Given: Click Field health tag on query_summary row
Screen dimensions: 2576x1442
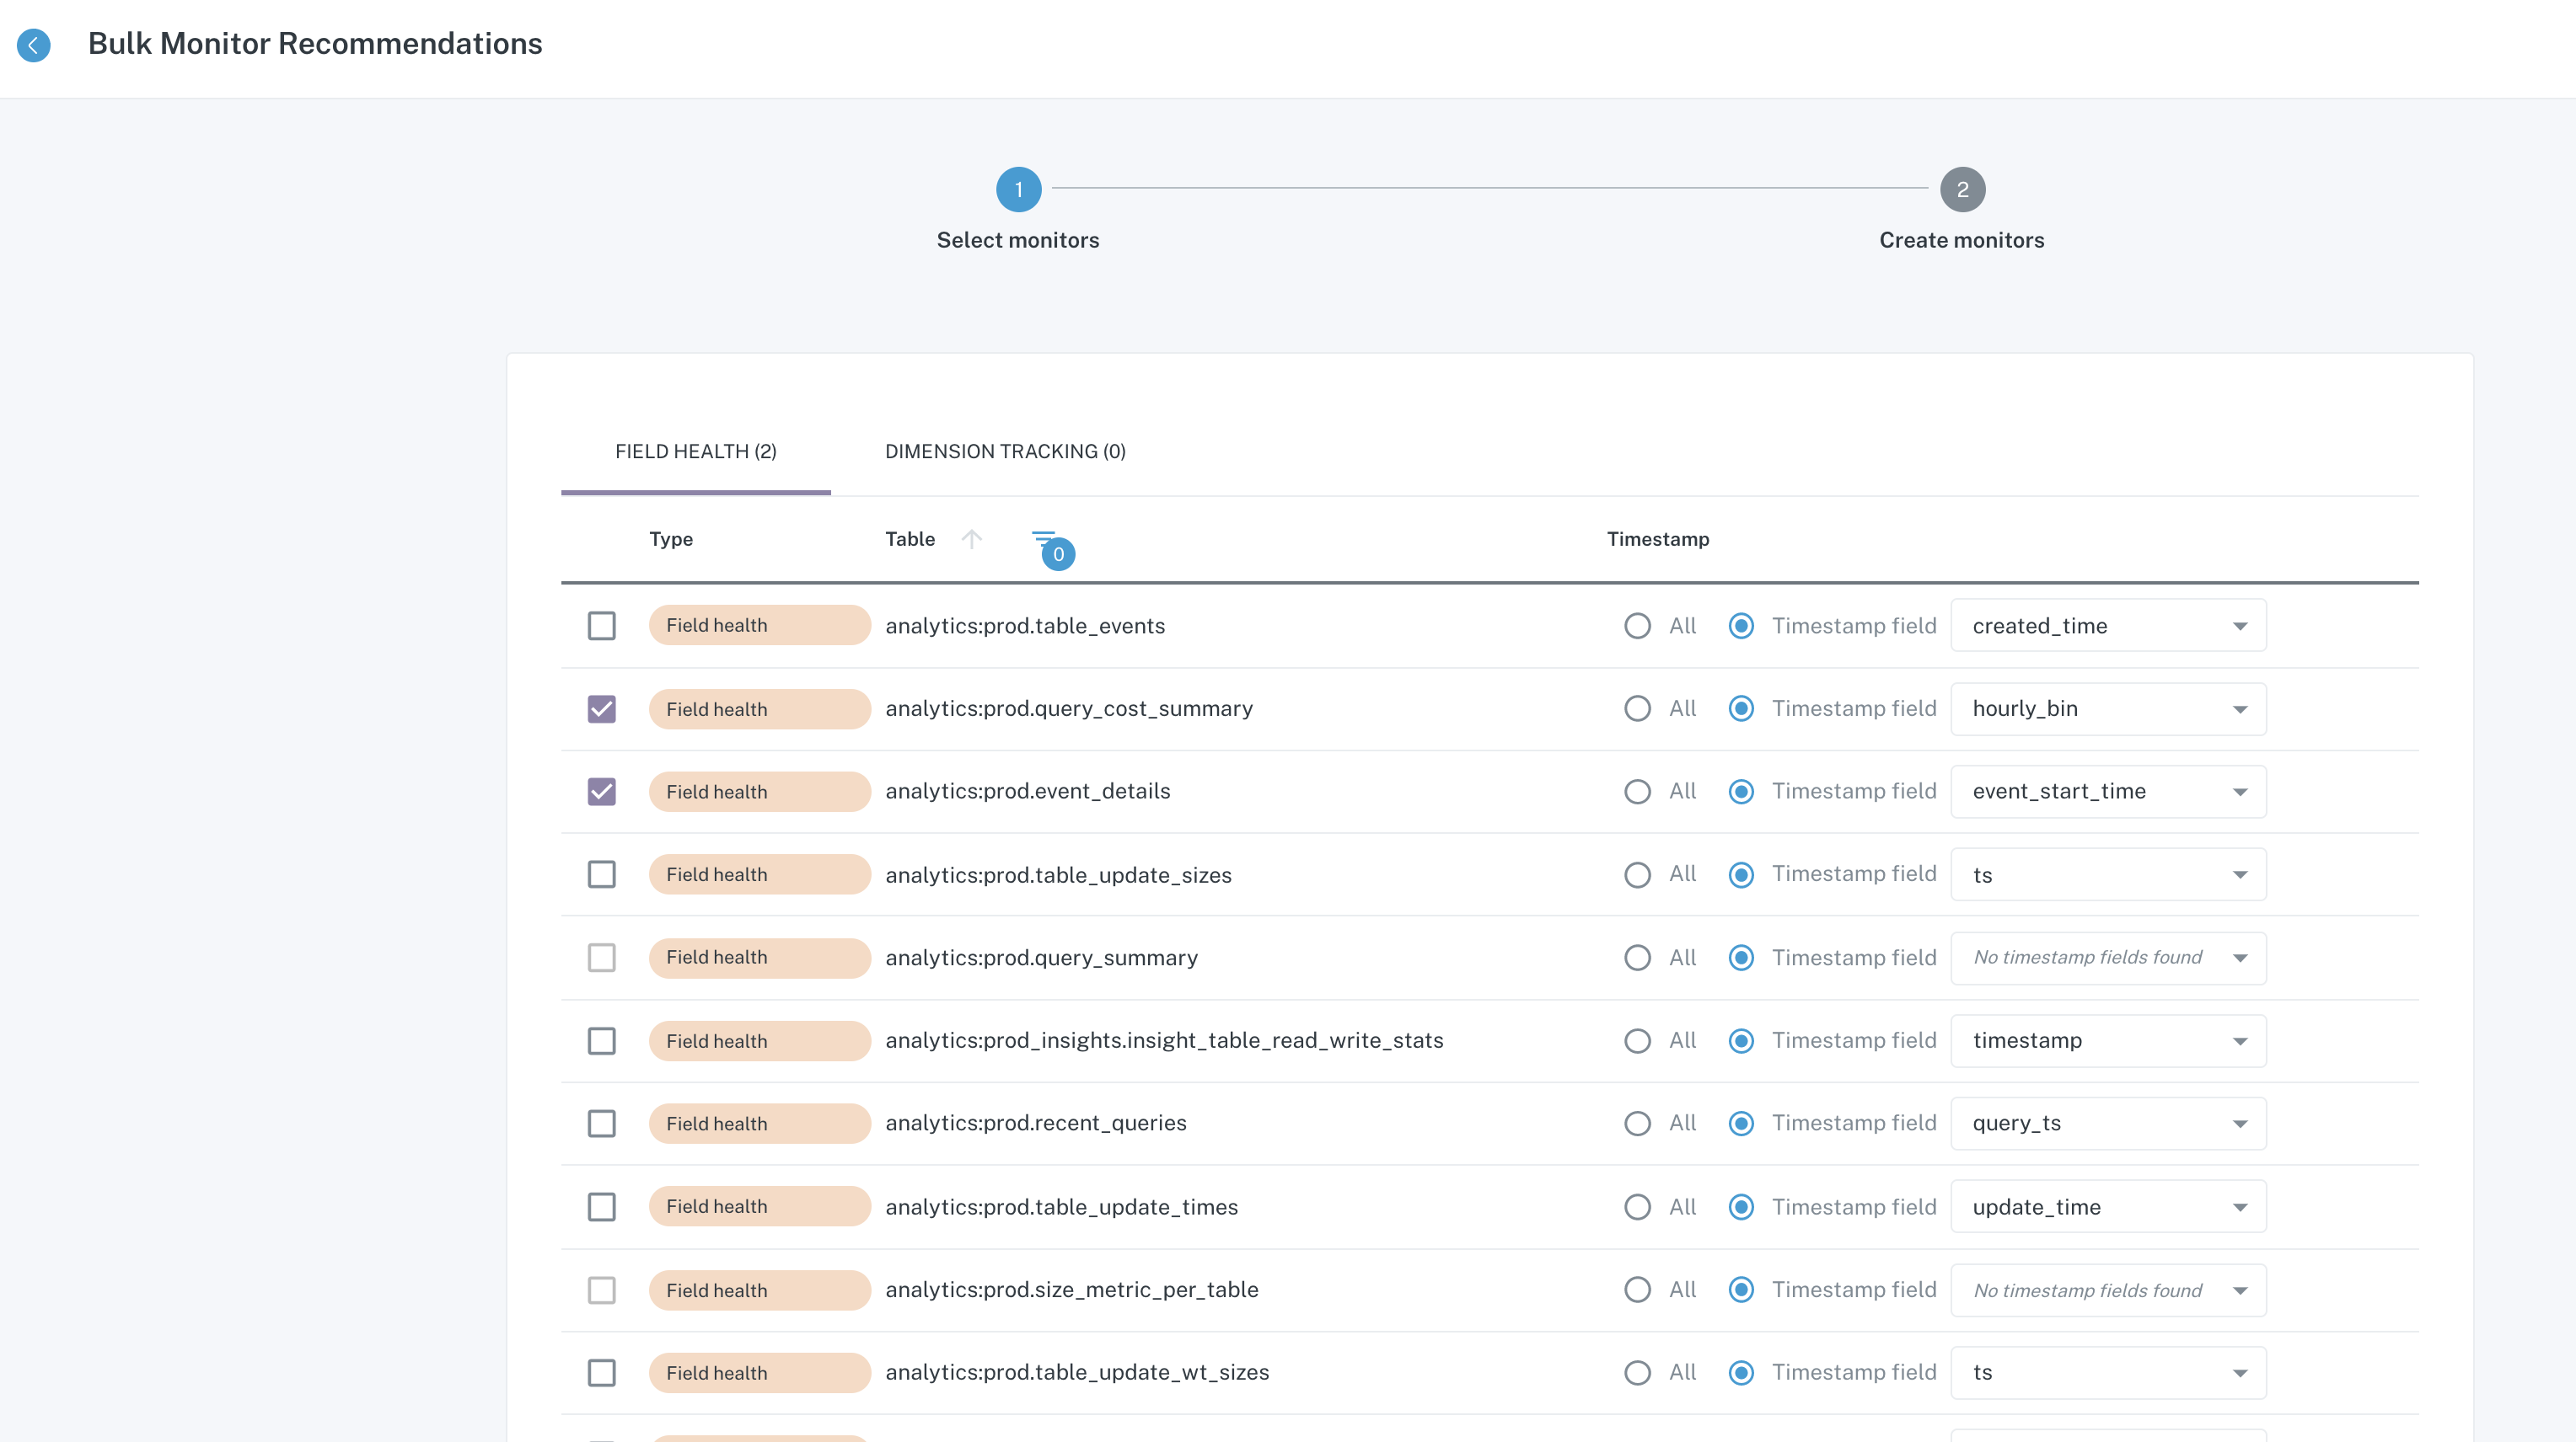Looking at the screenshot, I should [x=760, y=958].
